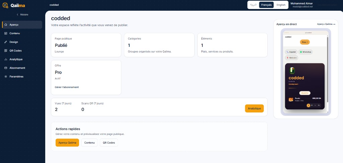Switch interface language to English
This screenshot has width=343, height=163.
click(x=281, y=5)
